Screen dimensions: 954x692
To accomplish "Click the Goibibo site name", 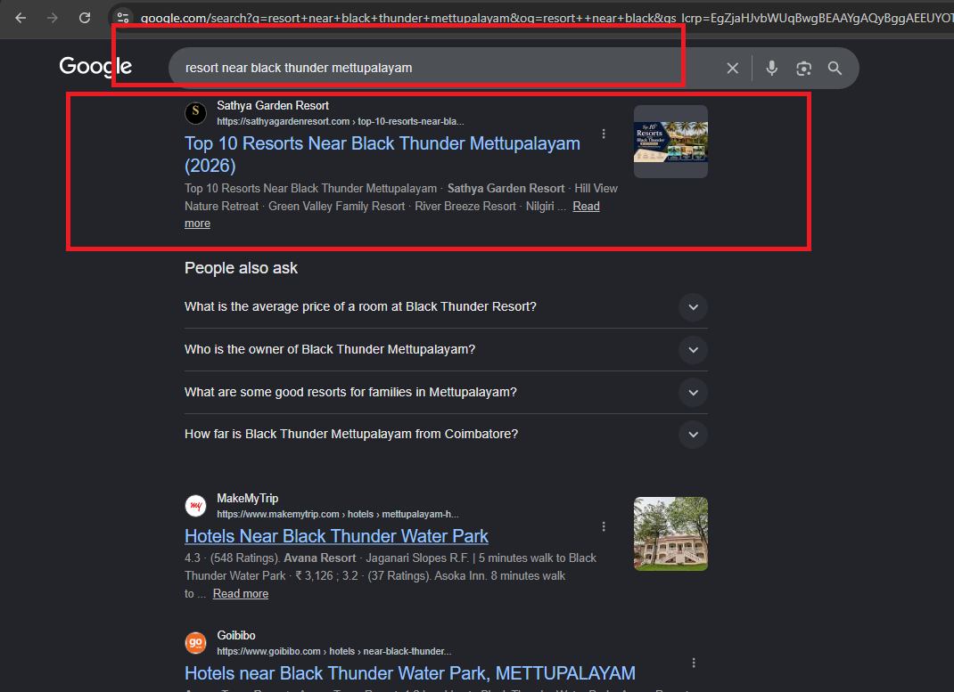I will click(236, 636).
